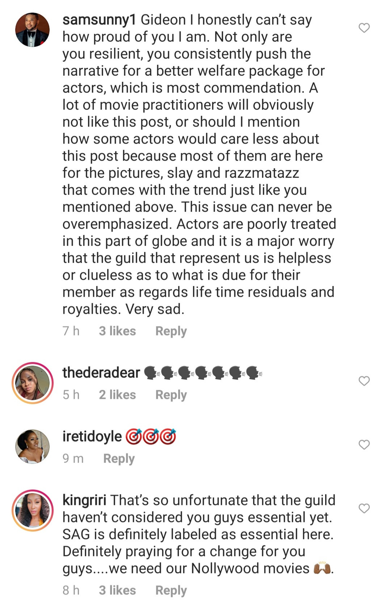The height and width of the screenshot is (610, 391).
Task: Show who liked samsunny1's comment
Action: coord(117,331)
